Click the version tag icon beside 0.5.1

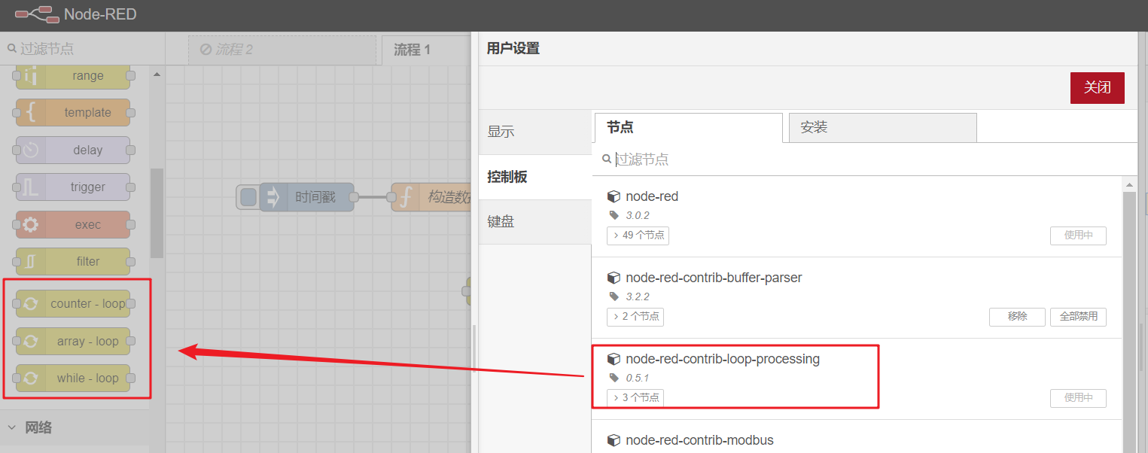click(614, 378)
